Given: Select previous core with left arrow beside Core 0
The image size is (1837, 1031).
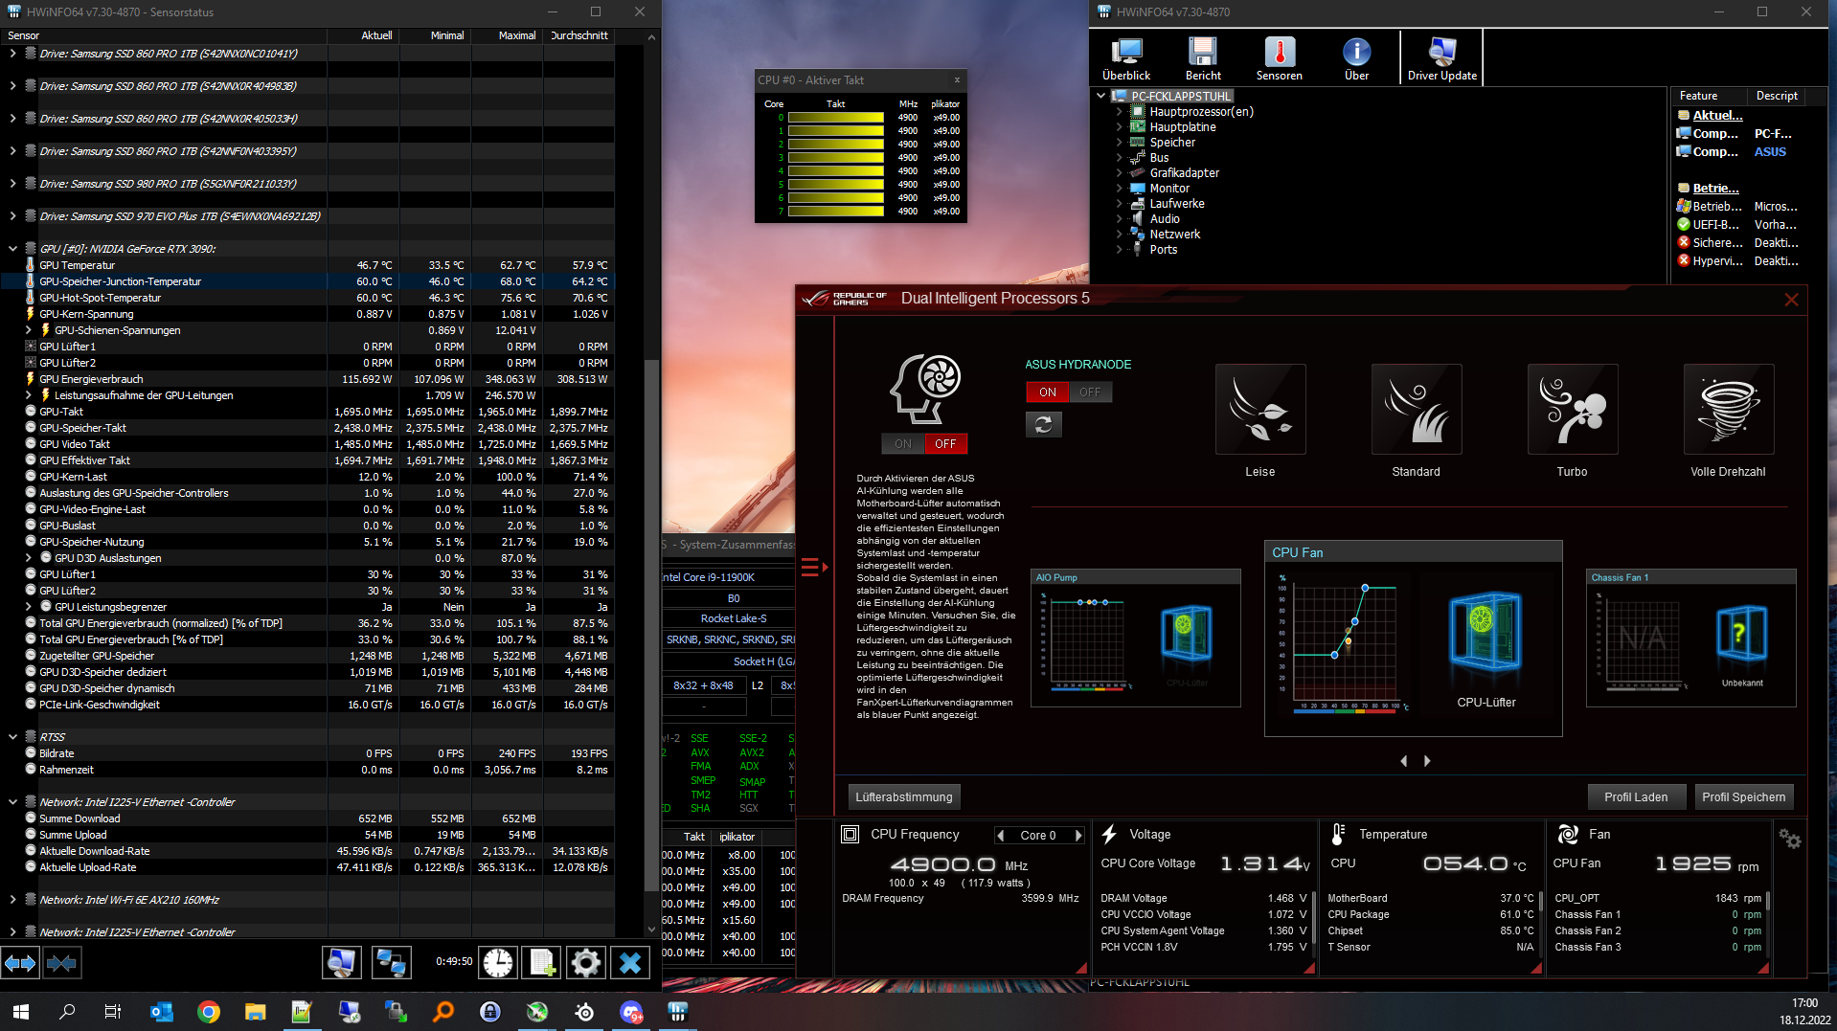Looking at the screenshot, I should click(x=1001, y=836).
